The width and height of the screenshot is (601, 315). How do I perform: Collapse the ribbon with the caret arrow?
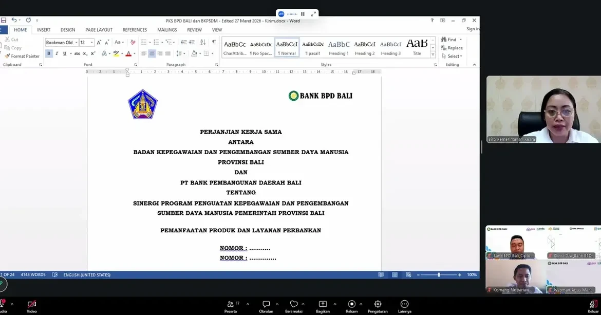[474, 65]
